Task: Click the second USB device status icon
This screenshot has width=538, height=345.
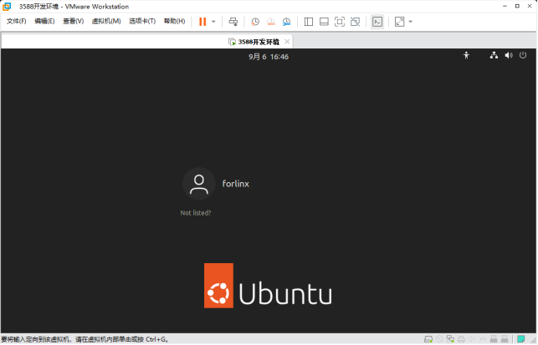Action: coord(505,339)
